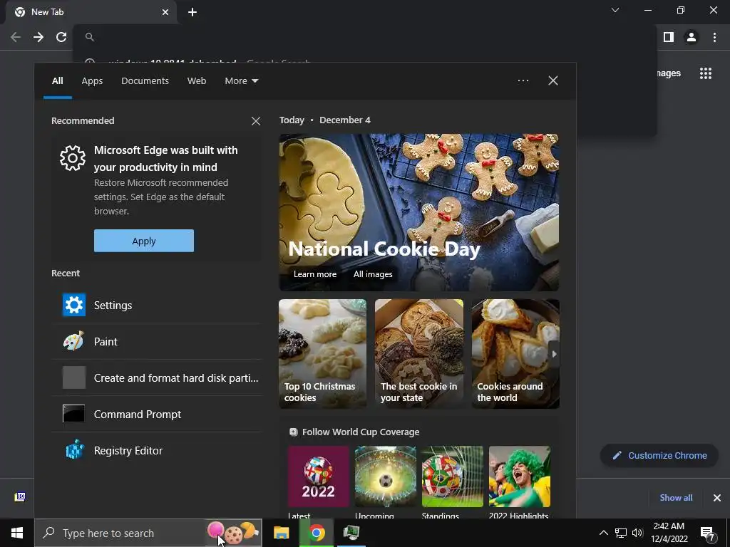Click Learn more on National Cookie Day
Viewport: 730px width, 547px height.
point(314,274)
